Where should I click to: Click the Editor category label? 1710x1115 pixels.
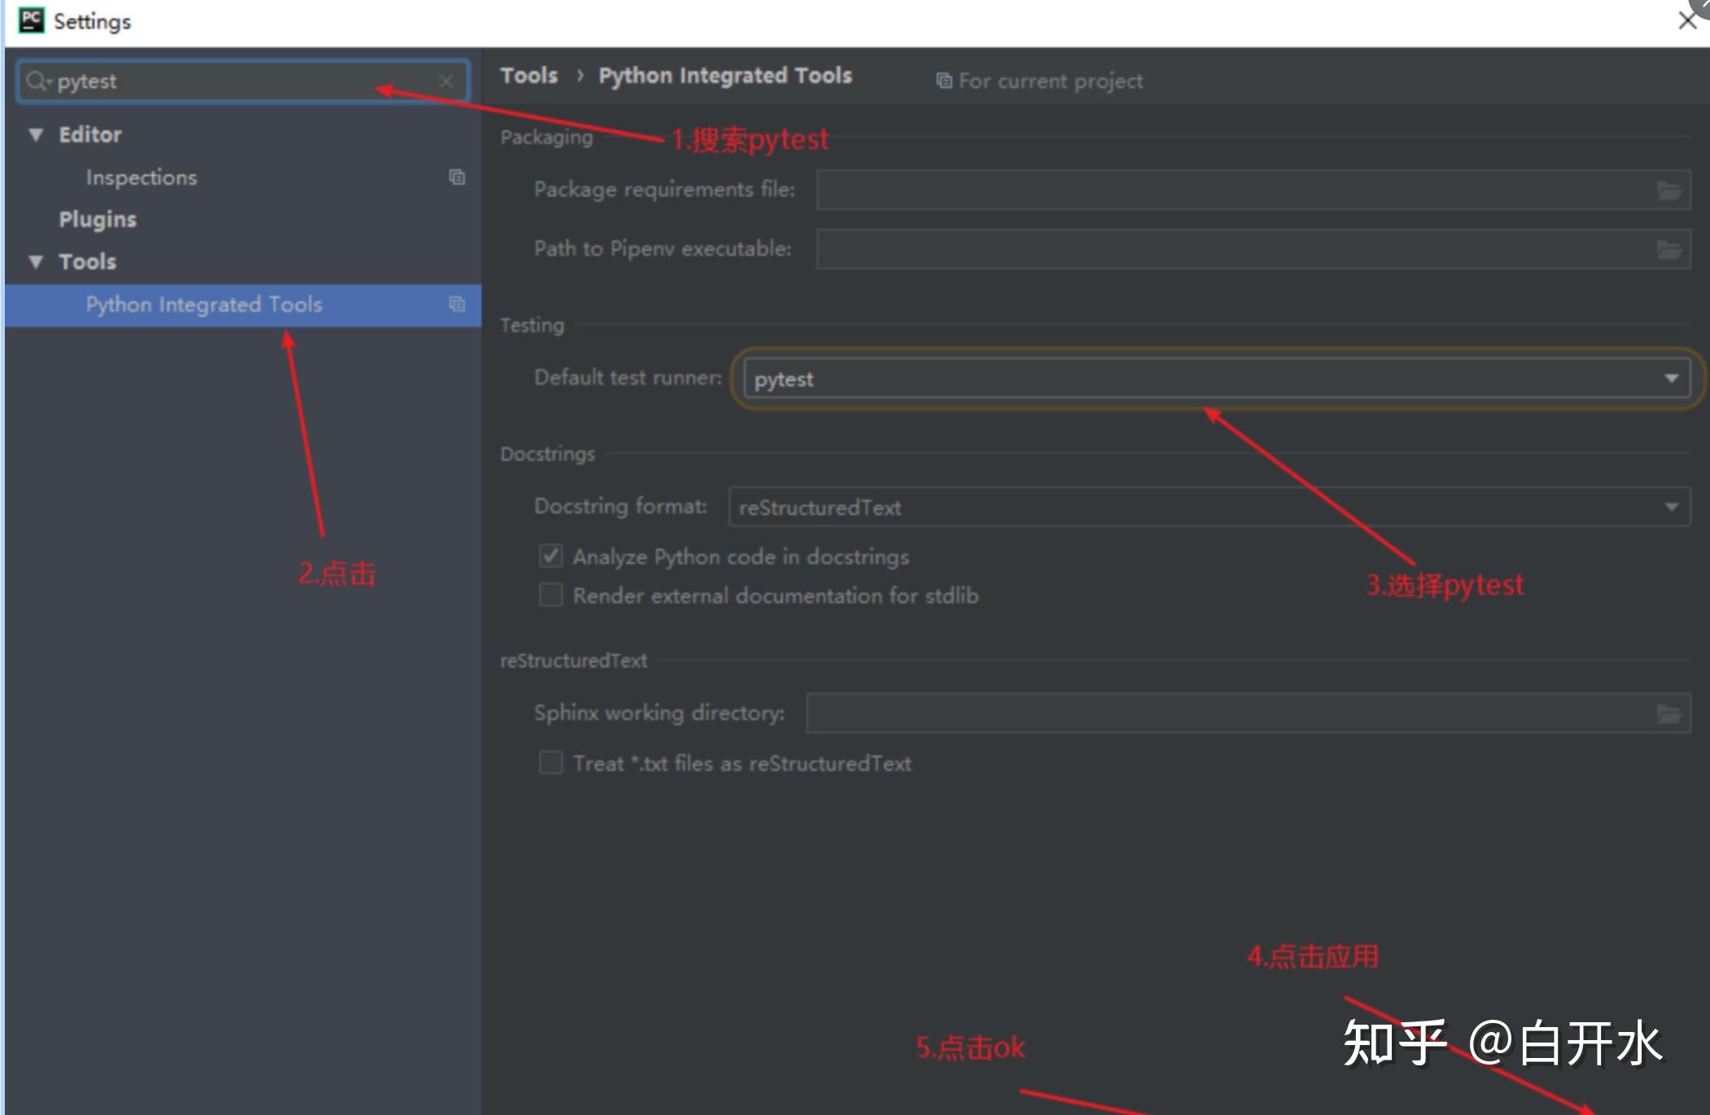click(x=90, y=135)
